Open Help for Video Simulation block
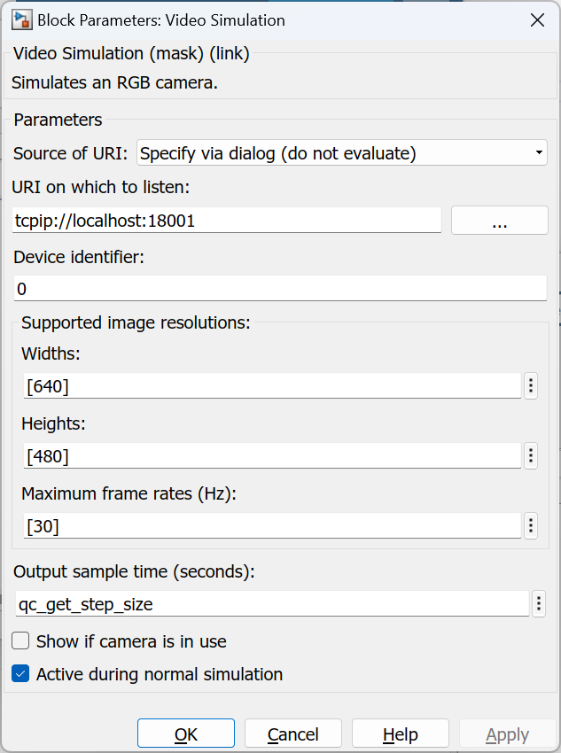This screenshot has height=753, width=561. [x=401, y=734]
